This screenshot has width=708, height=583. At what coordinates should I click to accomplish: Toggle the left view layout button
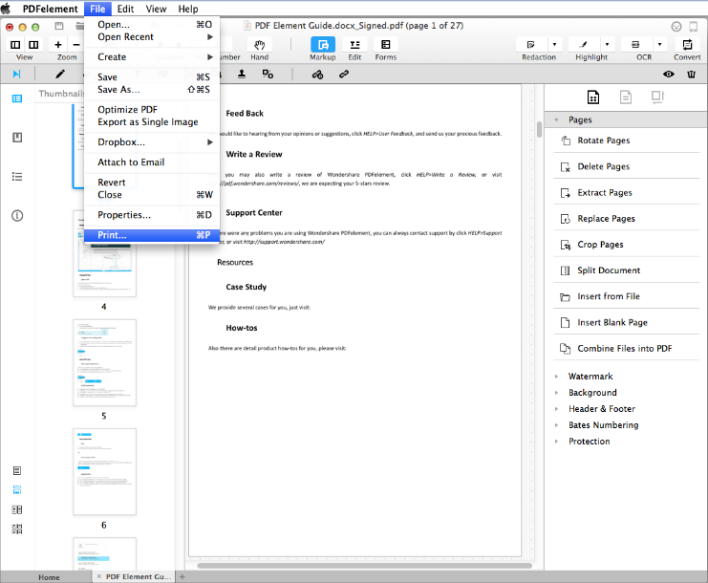[15, 45]
